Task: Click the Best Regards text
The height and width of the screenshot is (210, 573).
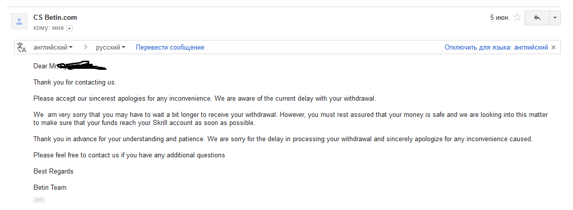Action: point(53,172)
